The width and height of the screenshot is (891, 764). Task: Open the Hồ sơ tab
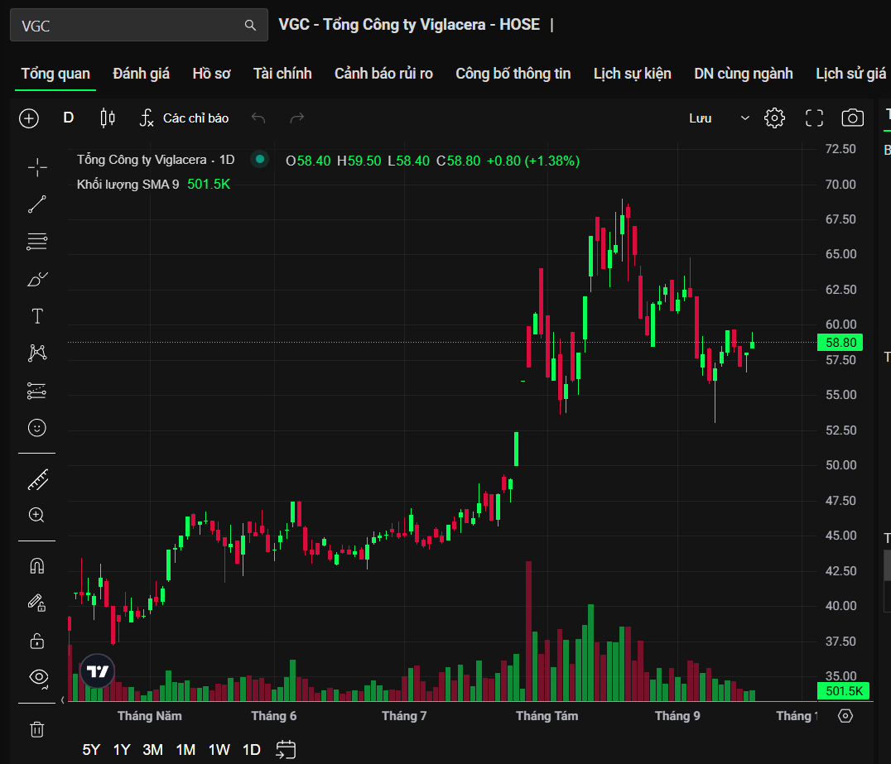tap(211, 74)
